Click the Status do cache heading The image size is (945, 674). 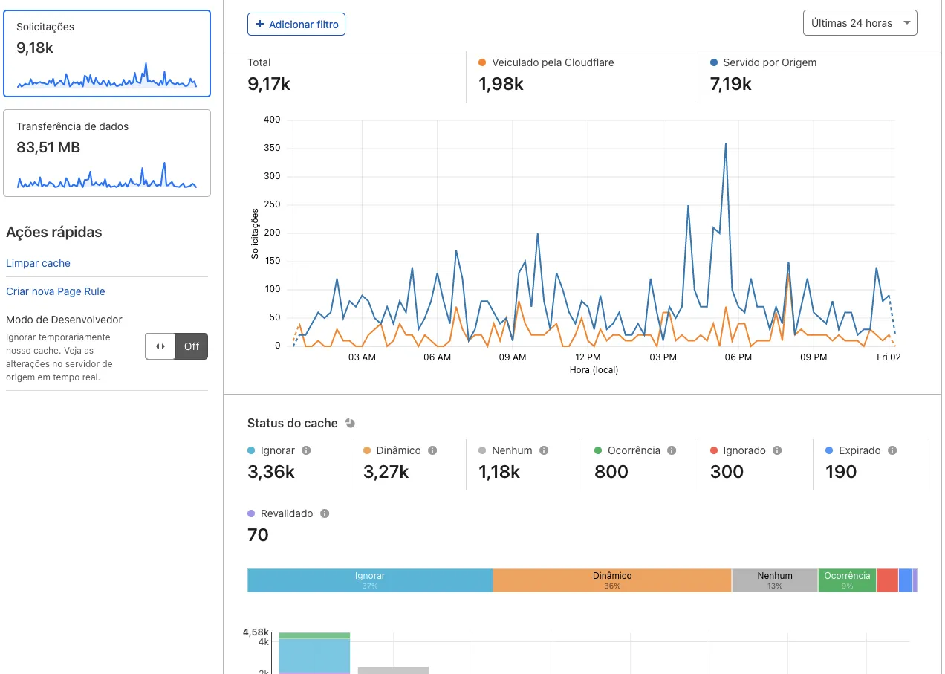coord(293,423)
